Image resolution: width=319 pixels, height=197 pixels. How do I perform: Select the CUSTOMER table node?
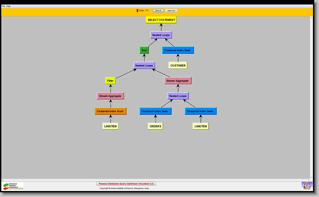pyautogui.click(x=178, y=66)
